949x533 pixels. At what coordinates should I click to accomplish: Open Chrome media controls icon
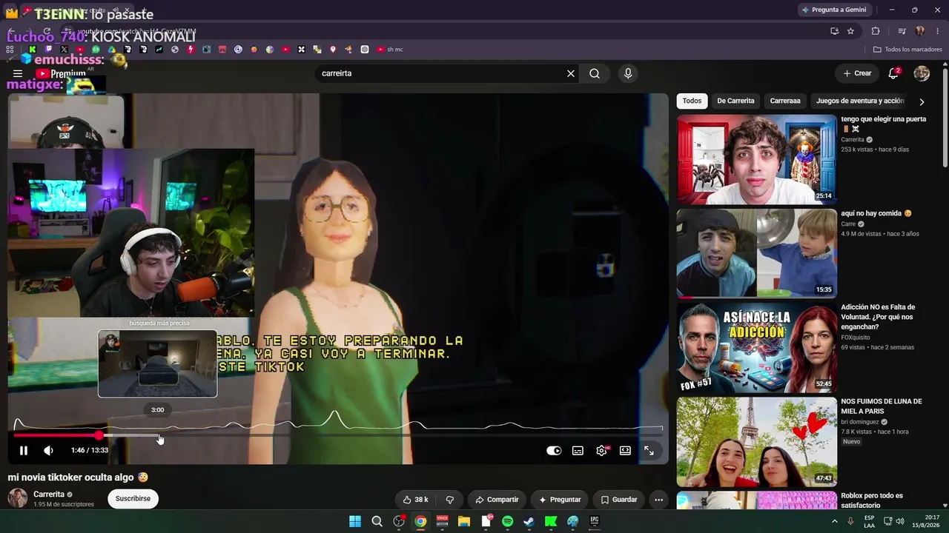point(902,31)
